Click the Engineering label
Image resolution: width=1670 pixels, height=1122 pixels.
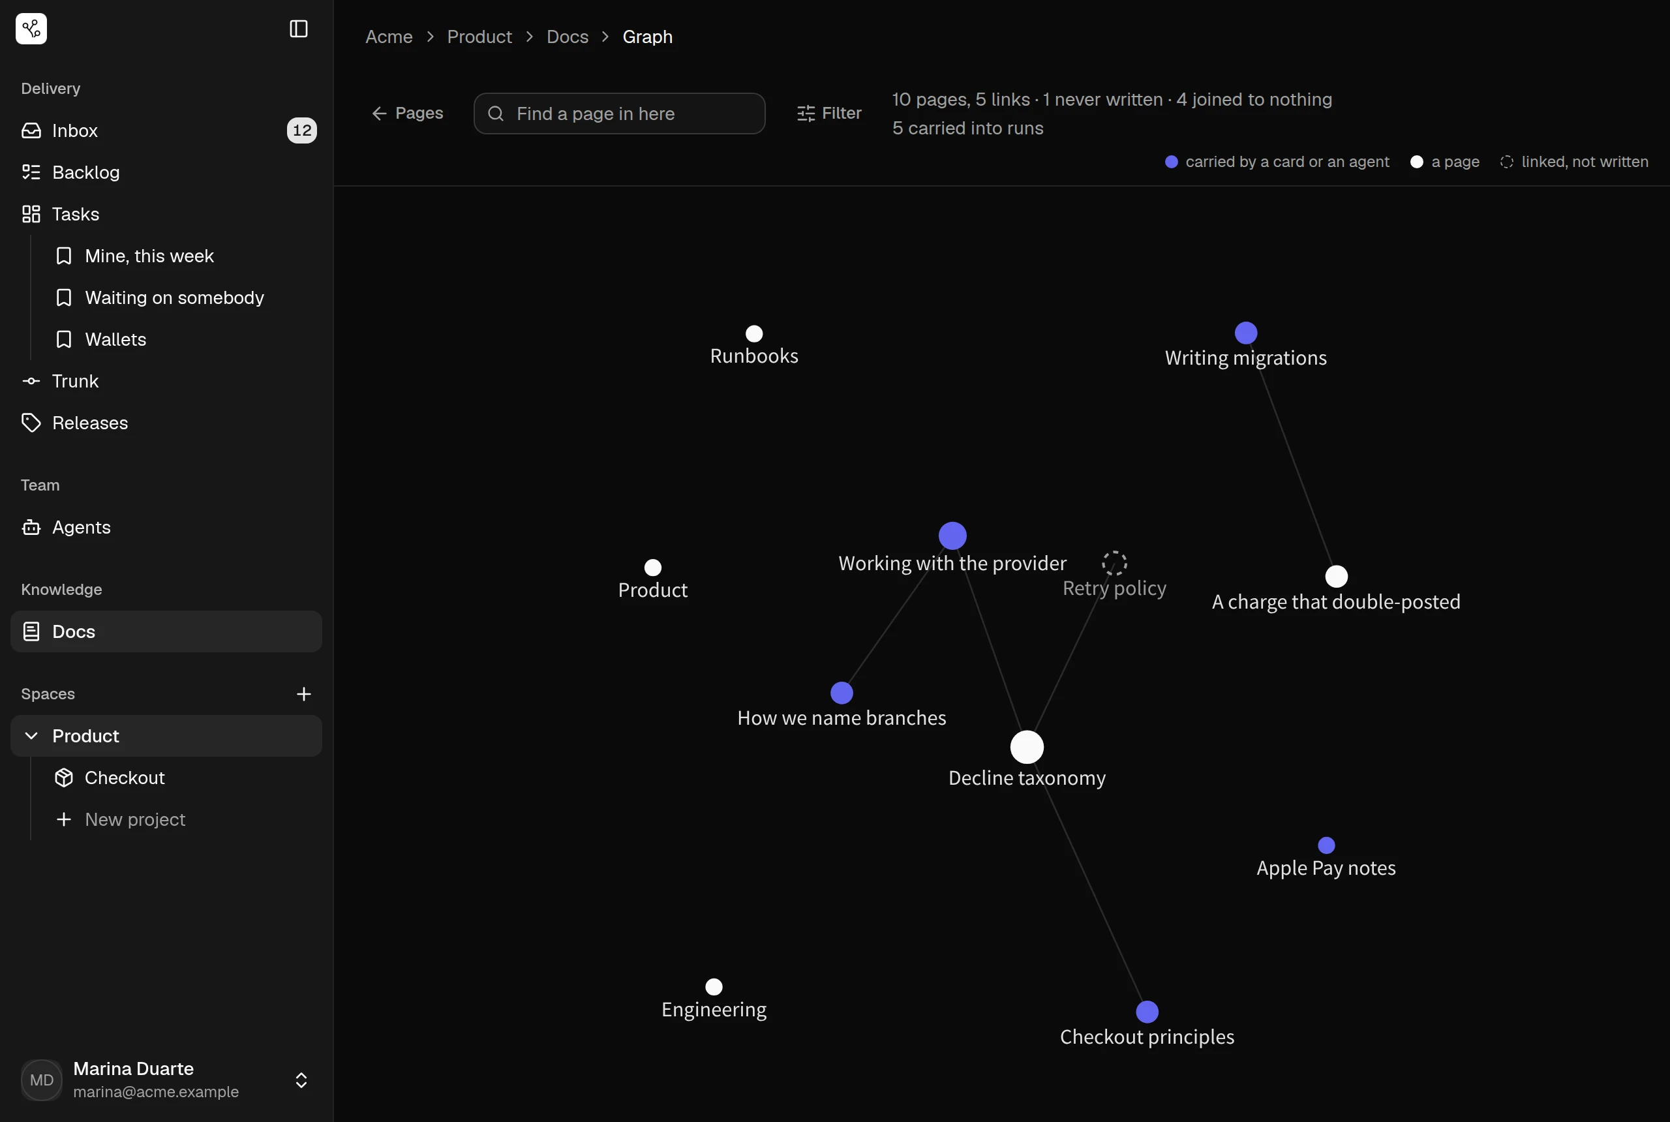[714, 1010]
